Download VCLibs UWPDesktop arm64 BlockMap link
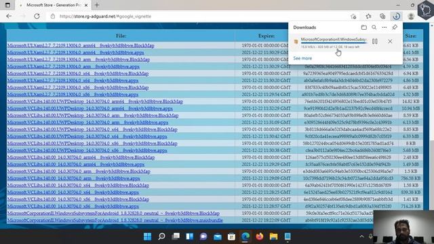 pyautogui.click(x=95, y=102)
